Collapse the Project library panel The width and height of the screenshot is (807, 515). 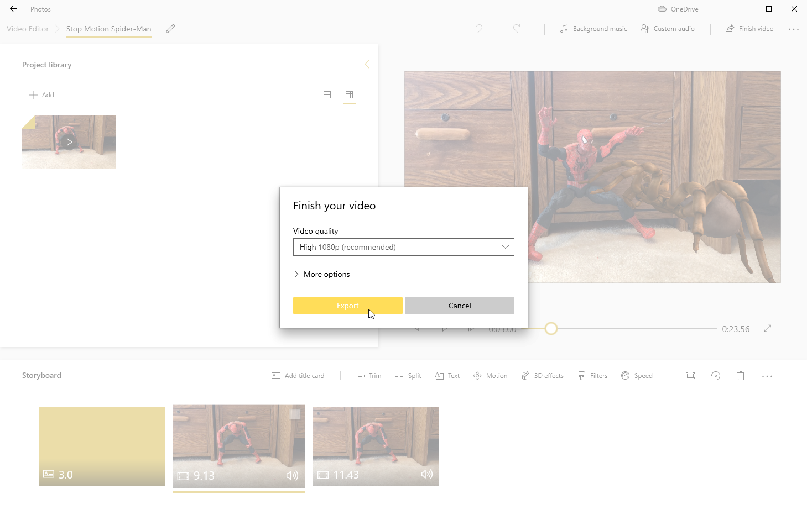(367, 64)
